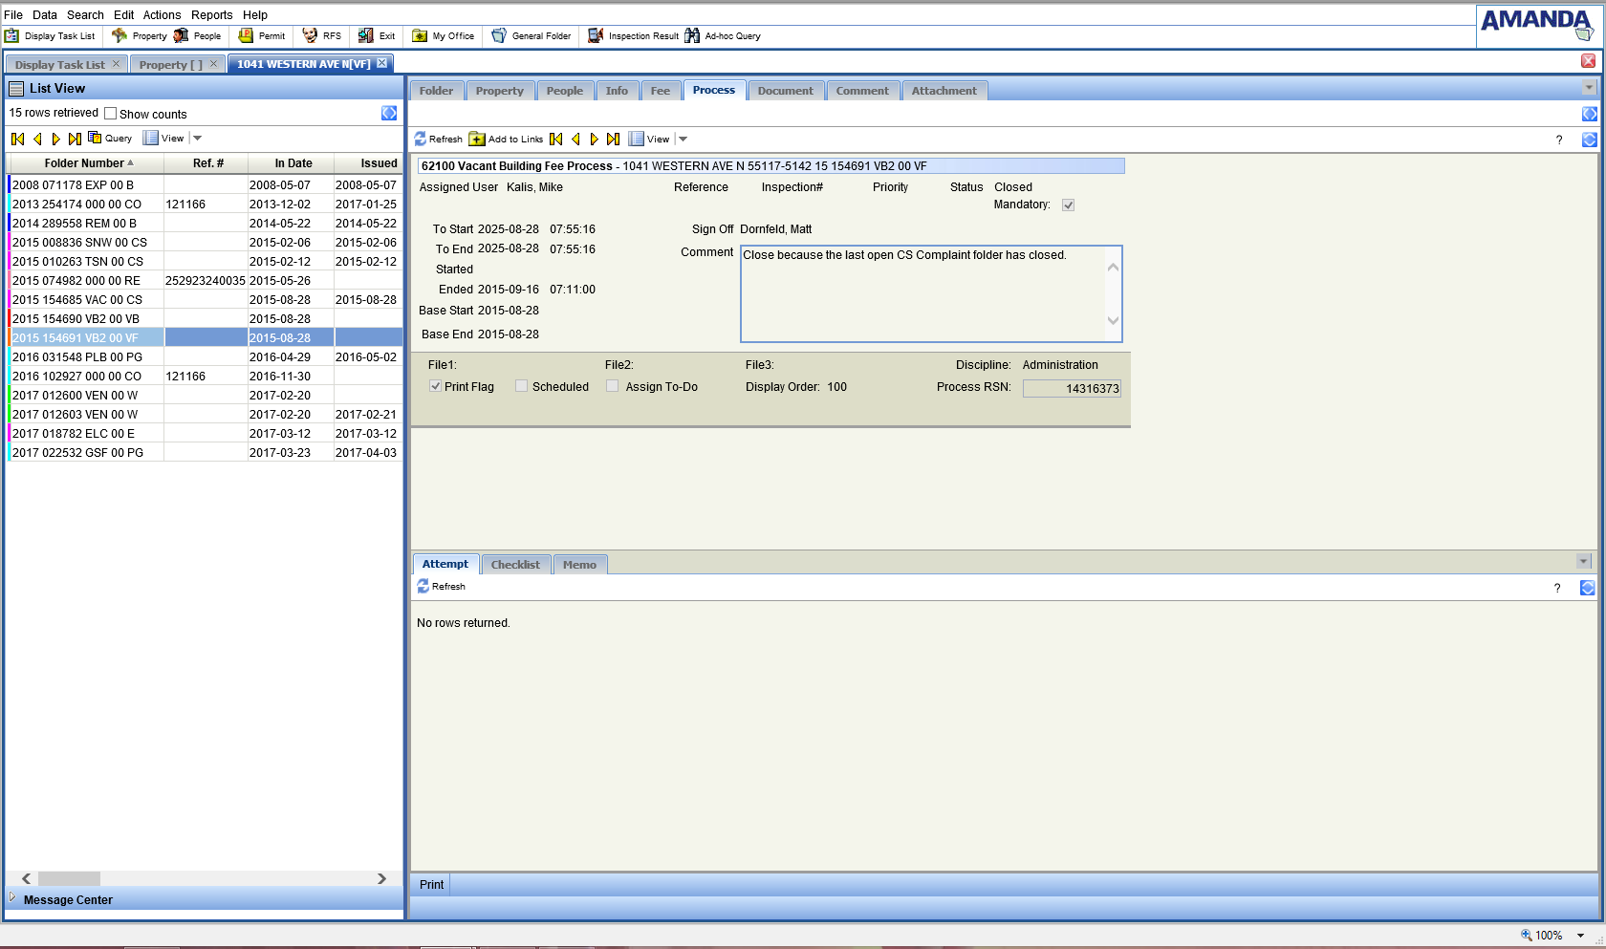Open Inspection Result from the toolbar

coord(596,36)
